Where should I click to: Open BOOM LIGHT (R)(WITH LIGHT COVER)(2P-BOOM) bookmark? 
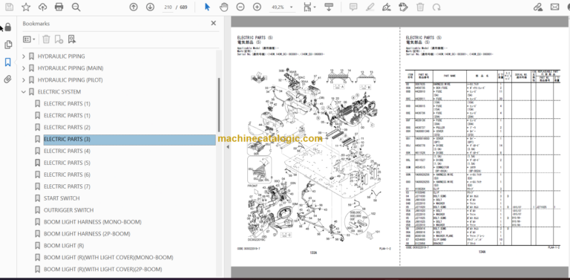(x=103, y=269)
